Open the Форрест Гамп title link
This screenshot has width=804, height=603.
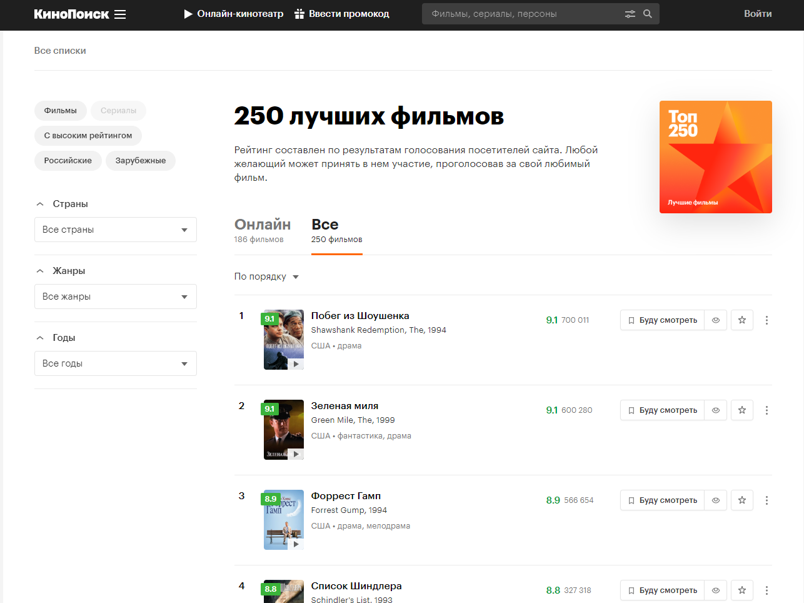pyautogui.click(x=346, y=496)
